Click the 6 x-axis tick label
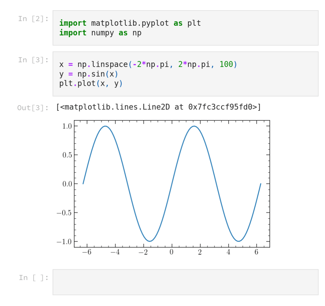Viewport: 325px width, 306px height. tap(256, 252)
